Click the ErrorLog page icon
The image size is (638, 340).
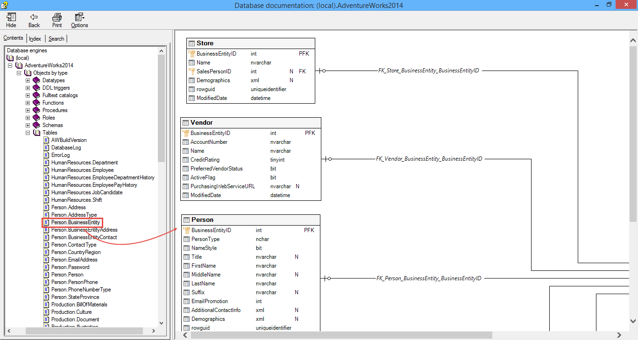46,155
